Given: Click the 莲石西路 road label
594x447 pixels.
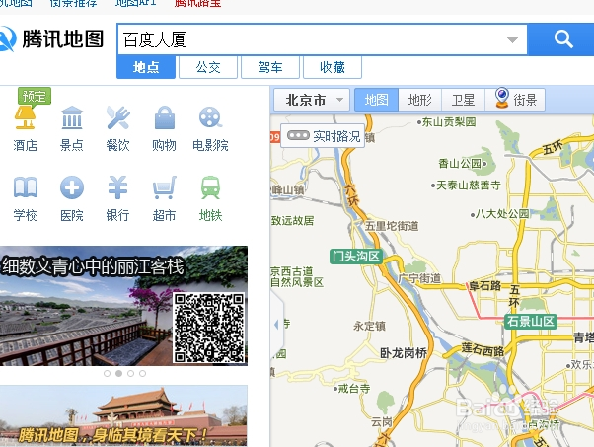Looking at the screenshot, I should [483, 349].
